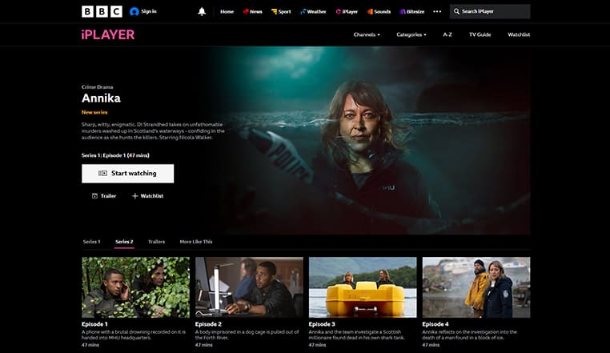
Task: Open the iPlayer top navigation link
Action: point(347,12)
